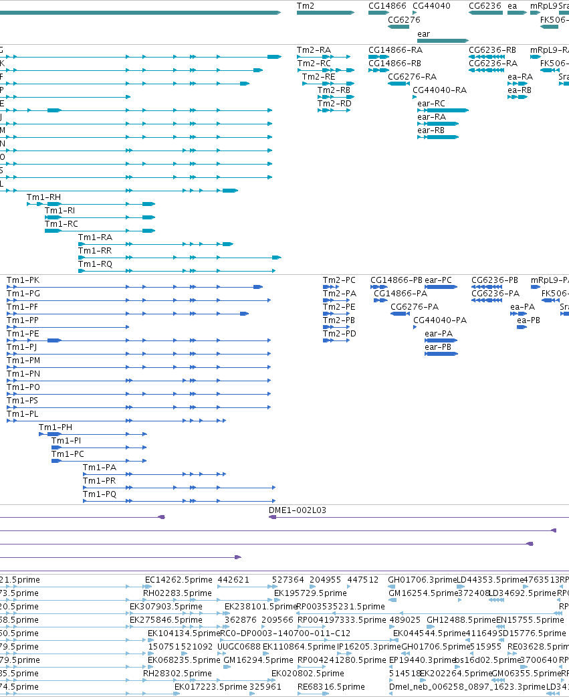Select the Tm1-PL protein label
Viewport: 569px width, 697px height.
click(x=22, y=413)
